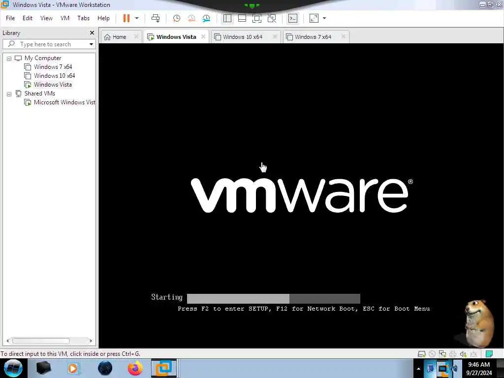Click the Send Ctrl+Alt+Del toolbar icon
The image size is (504, 378).
(x=156, y=18)
